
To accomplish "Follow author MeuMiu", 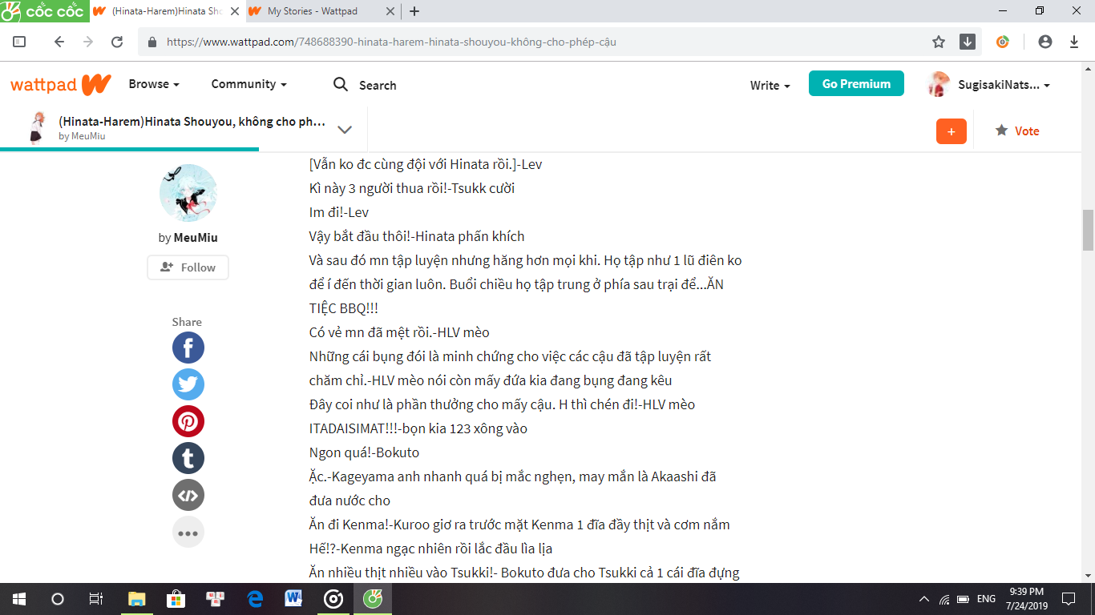I will [188, 267].
